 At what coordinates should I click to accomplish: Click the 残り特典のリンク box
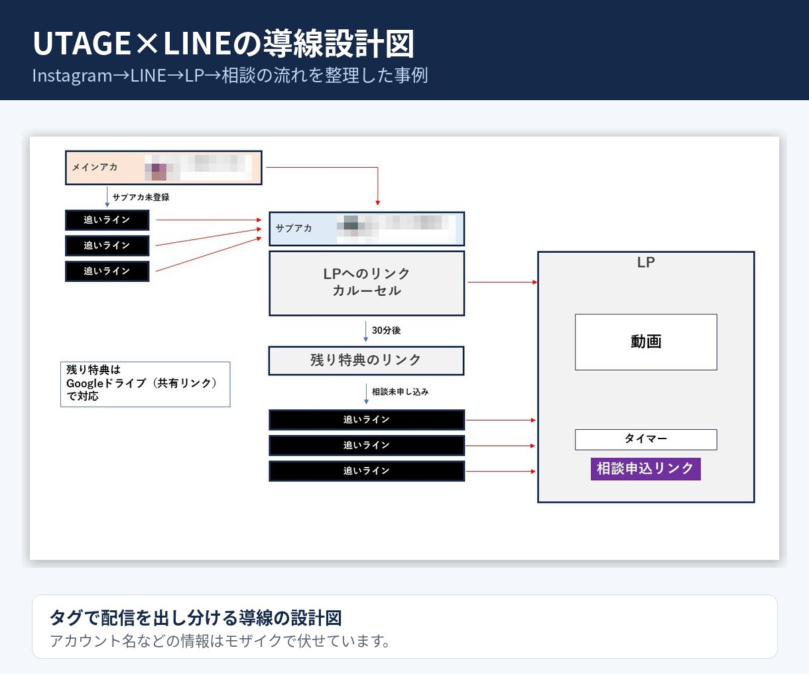[366, 360]
